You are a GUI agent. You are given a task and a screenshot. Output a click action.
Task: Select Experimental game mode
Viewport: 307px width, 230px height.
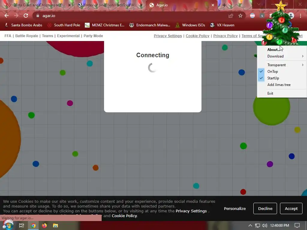(x=68, y=36)
